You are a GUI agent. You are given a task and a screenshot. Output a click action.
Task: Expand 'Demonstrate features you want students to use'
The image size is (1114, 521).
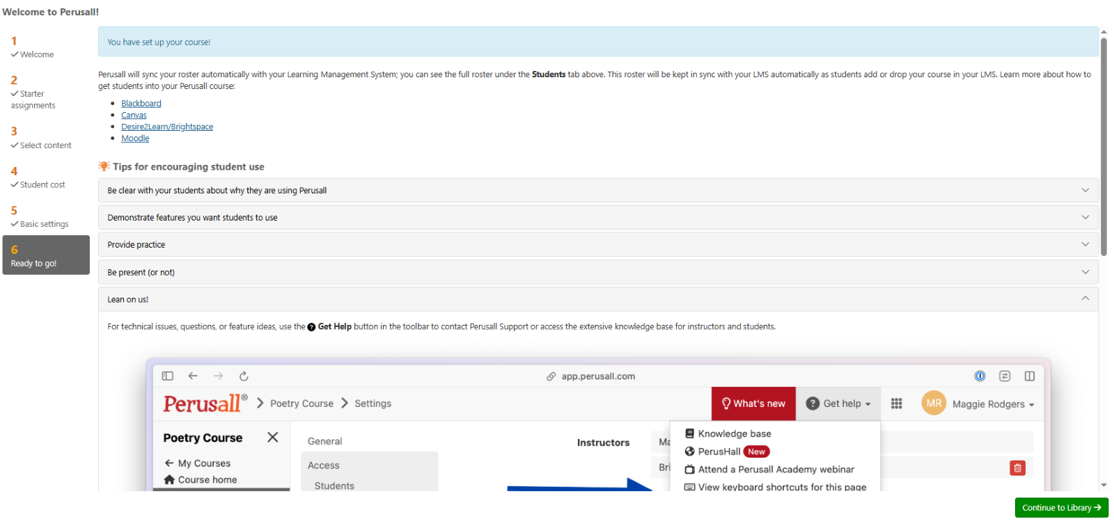click(598, 218)
